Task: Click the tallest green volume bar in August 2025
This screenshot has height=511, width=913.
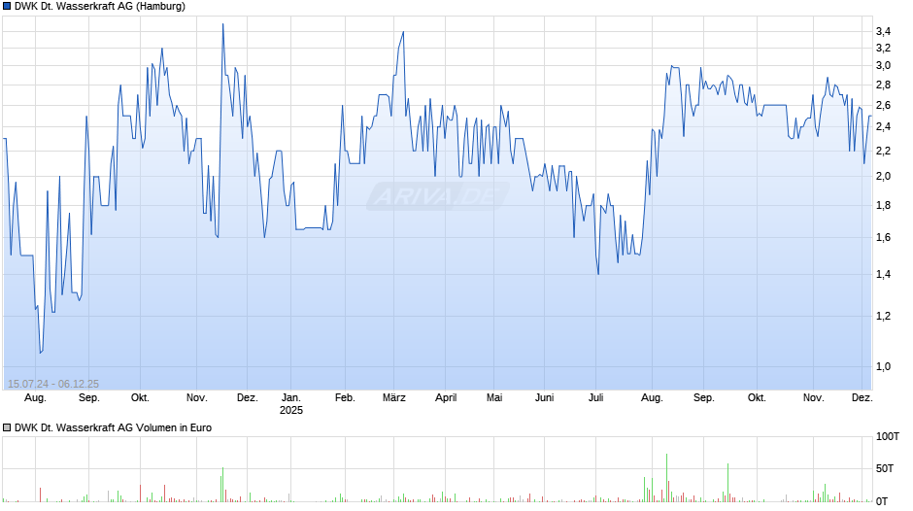Action: tap(666, 478)
